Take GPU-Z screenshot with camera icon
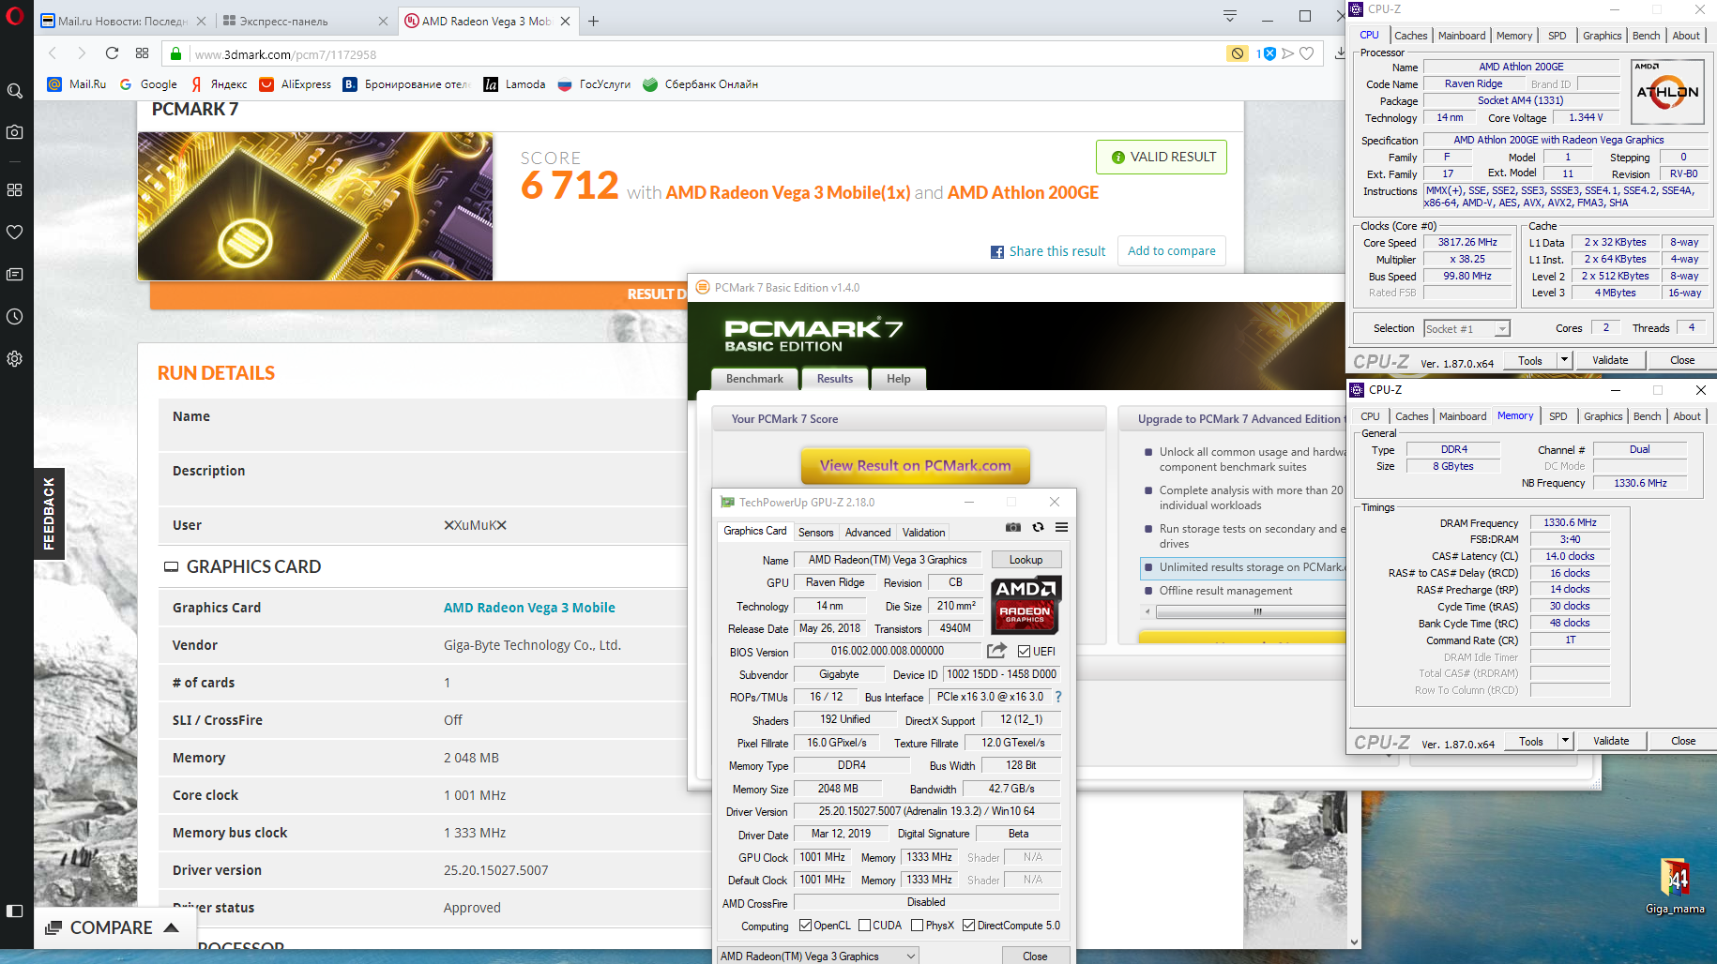1717x964 pixels. click(x=1013, y=527)
